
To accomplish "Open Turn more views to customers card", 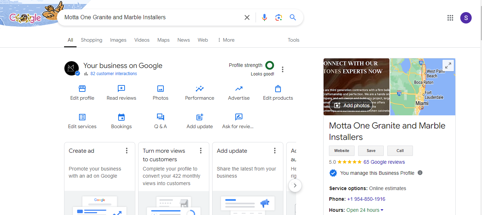I will coord(174,179).
